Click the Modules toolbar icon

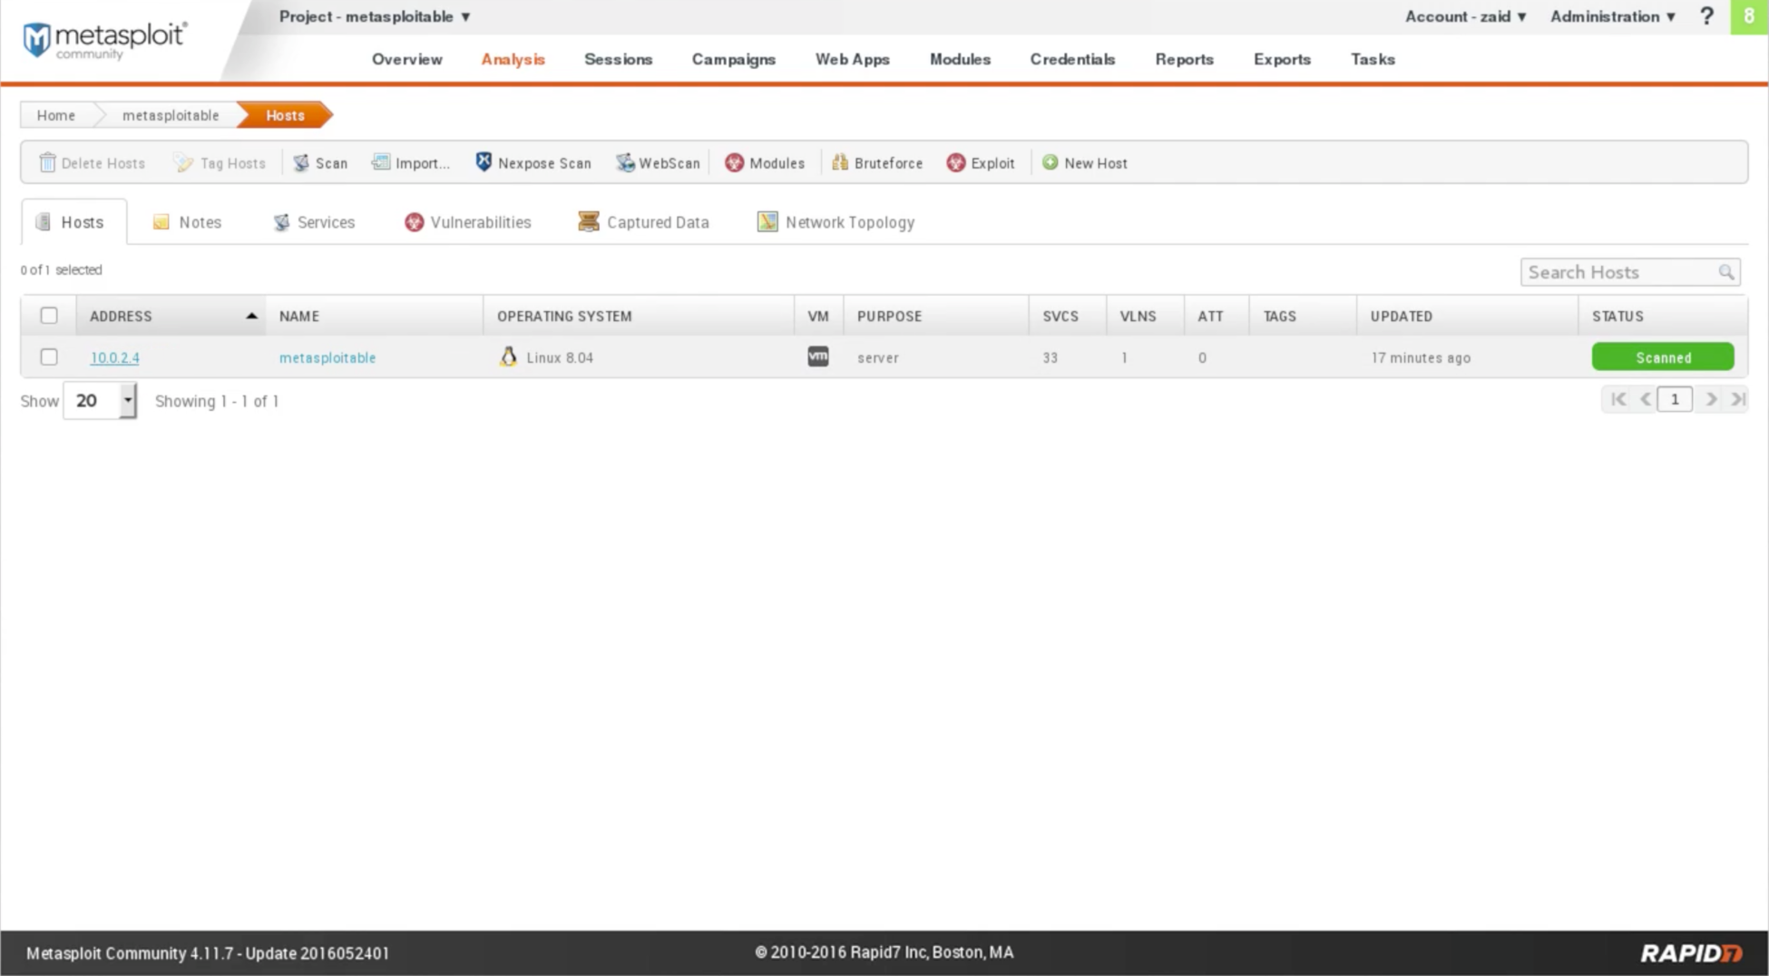[x=734, y=162]
